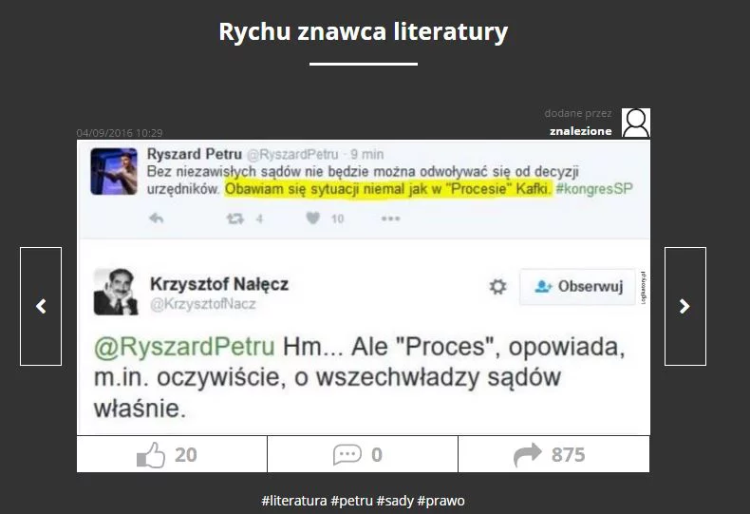750x514 pixels.
Task: Open the #prawo tag
Action: coord(441,501)
